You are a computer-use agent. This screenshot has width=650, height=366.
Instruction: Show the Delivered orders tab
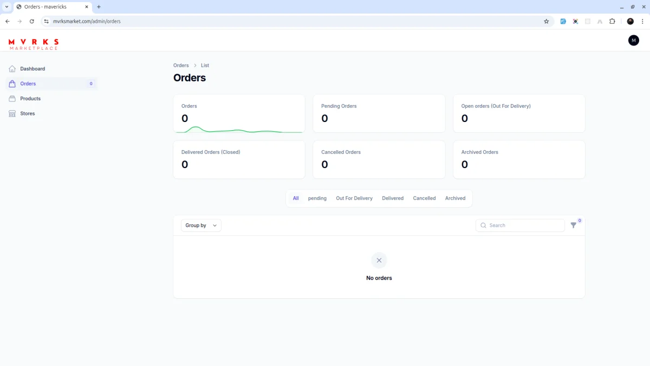pos(393,198)
